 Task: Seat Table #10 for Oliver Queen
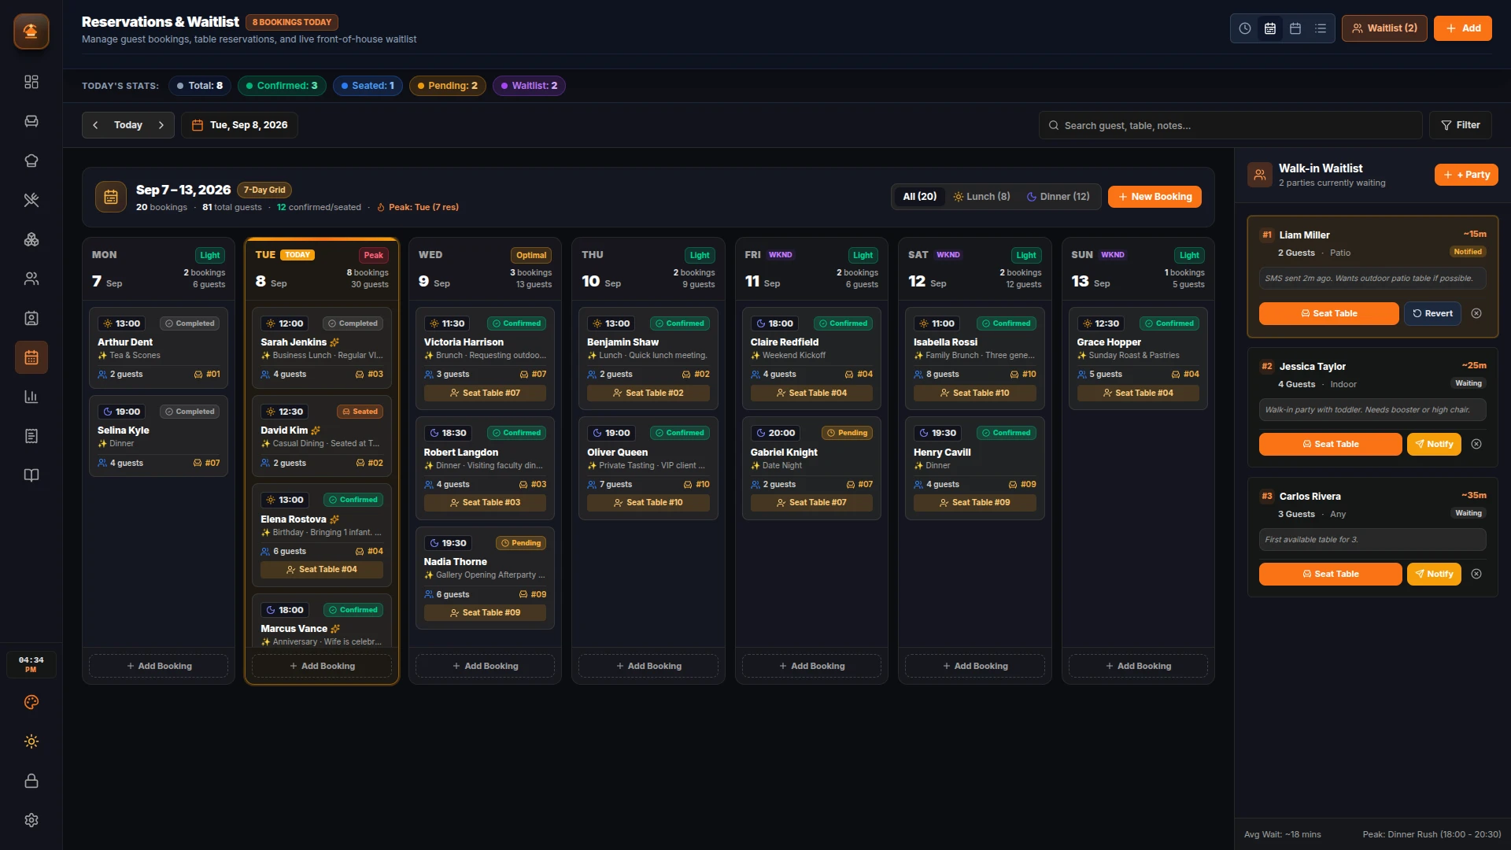648,502
